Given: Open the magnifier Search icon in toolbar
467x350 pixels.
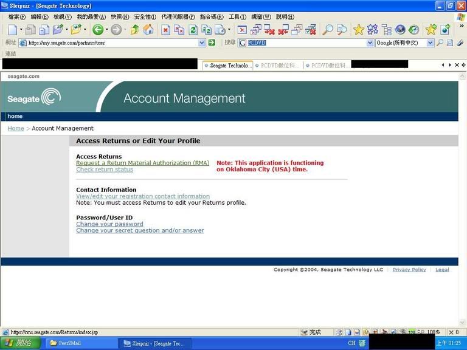Looking at the screenshot, I should click(328, 30).
